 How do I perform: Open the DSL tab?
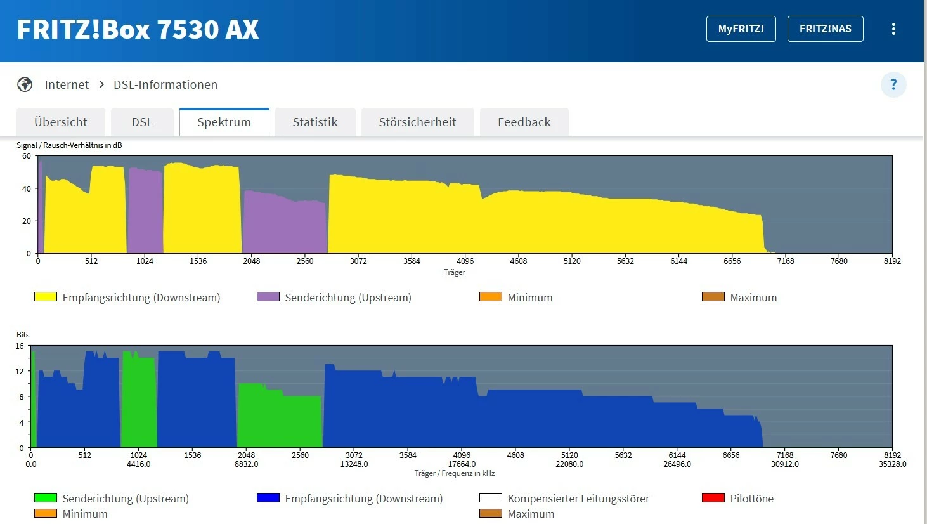pyautogui.click(x=142, y=122)
